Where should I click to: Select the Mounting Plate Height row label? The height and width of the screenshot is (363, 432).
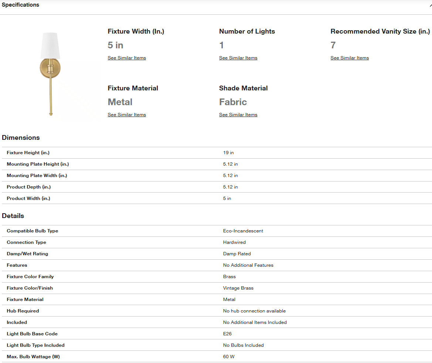click(38, 164)
